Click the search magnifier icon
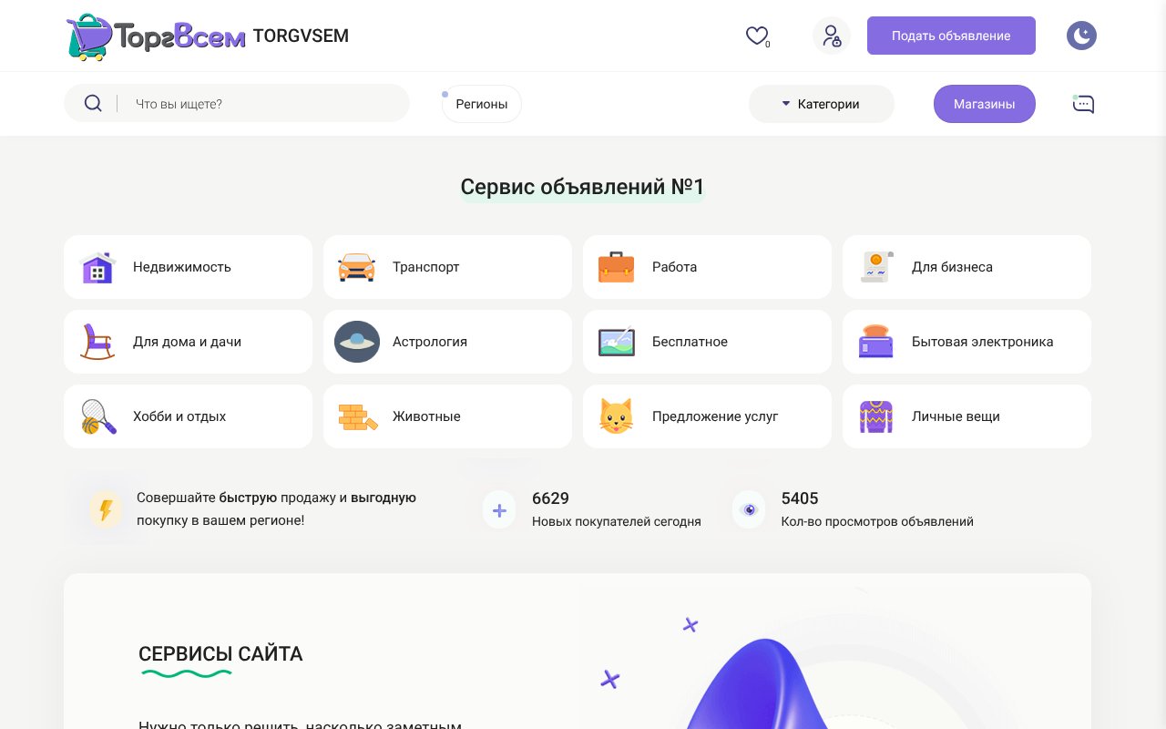 point(93,103)
